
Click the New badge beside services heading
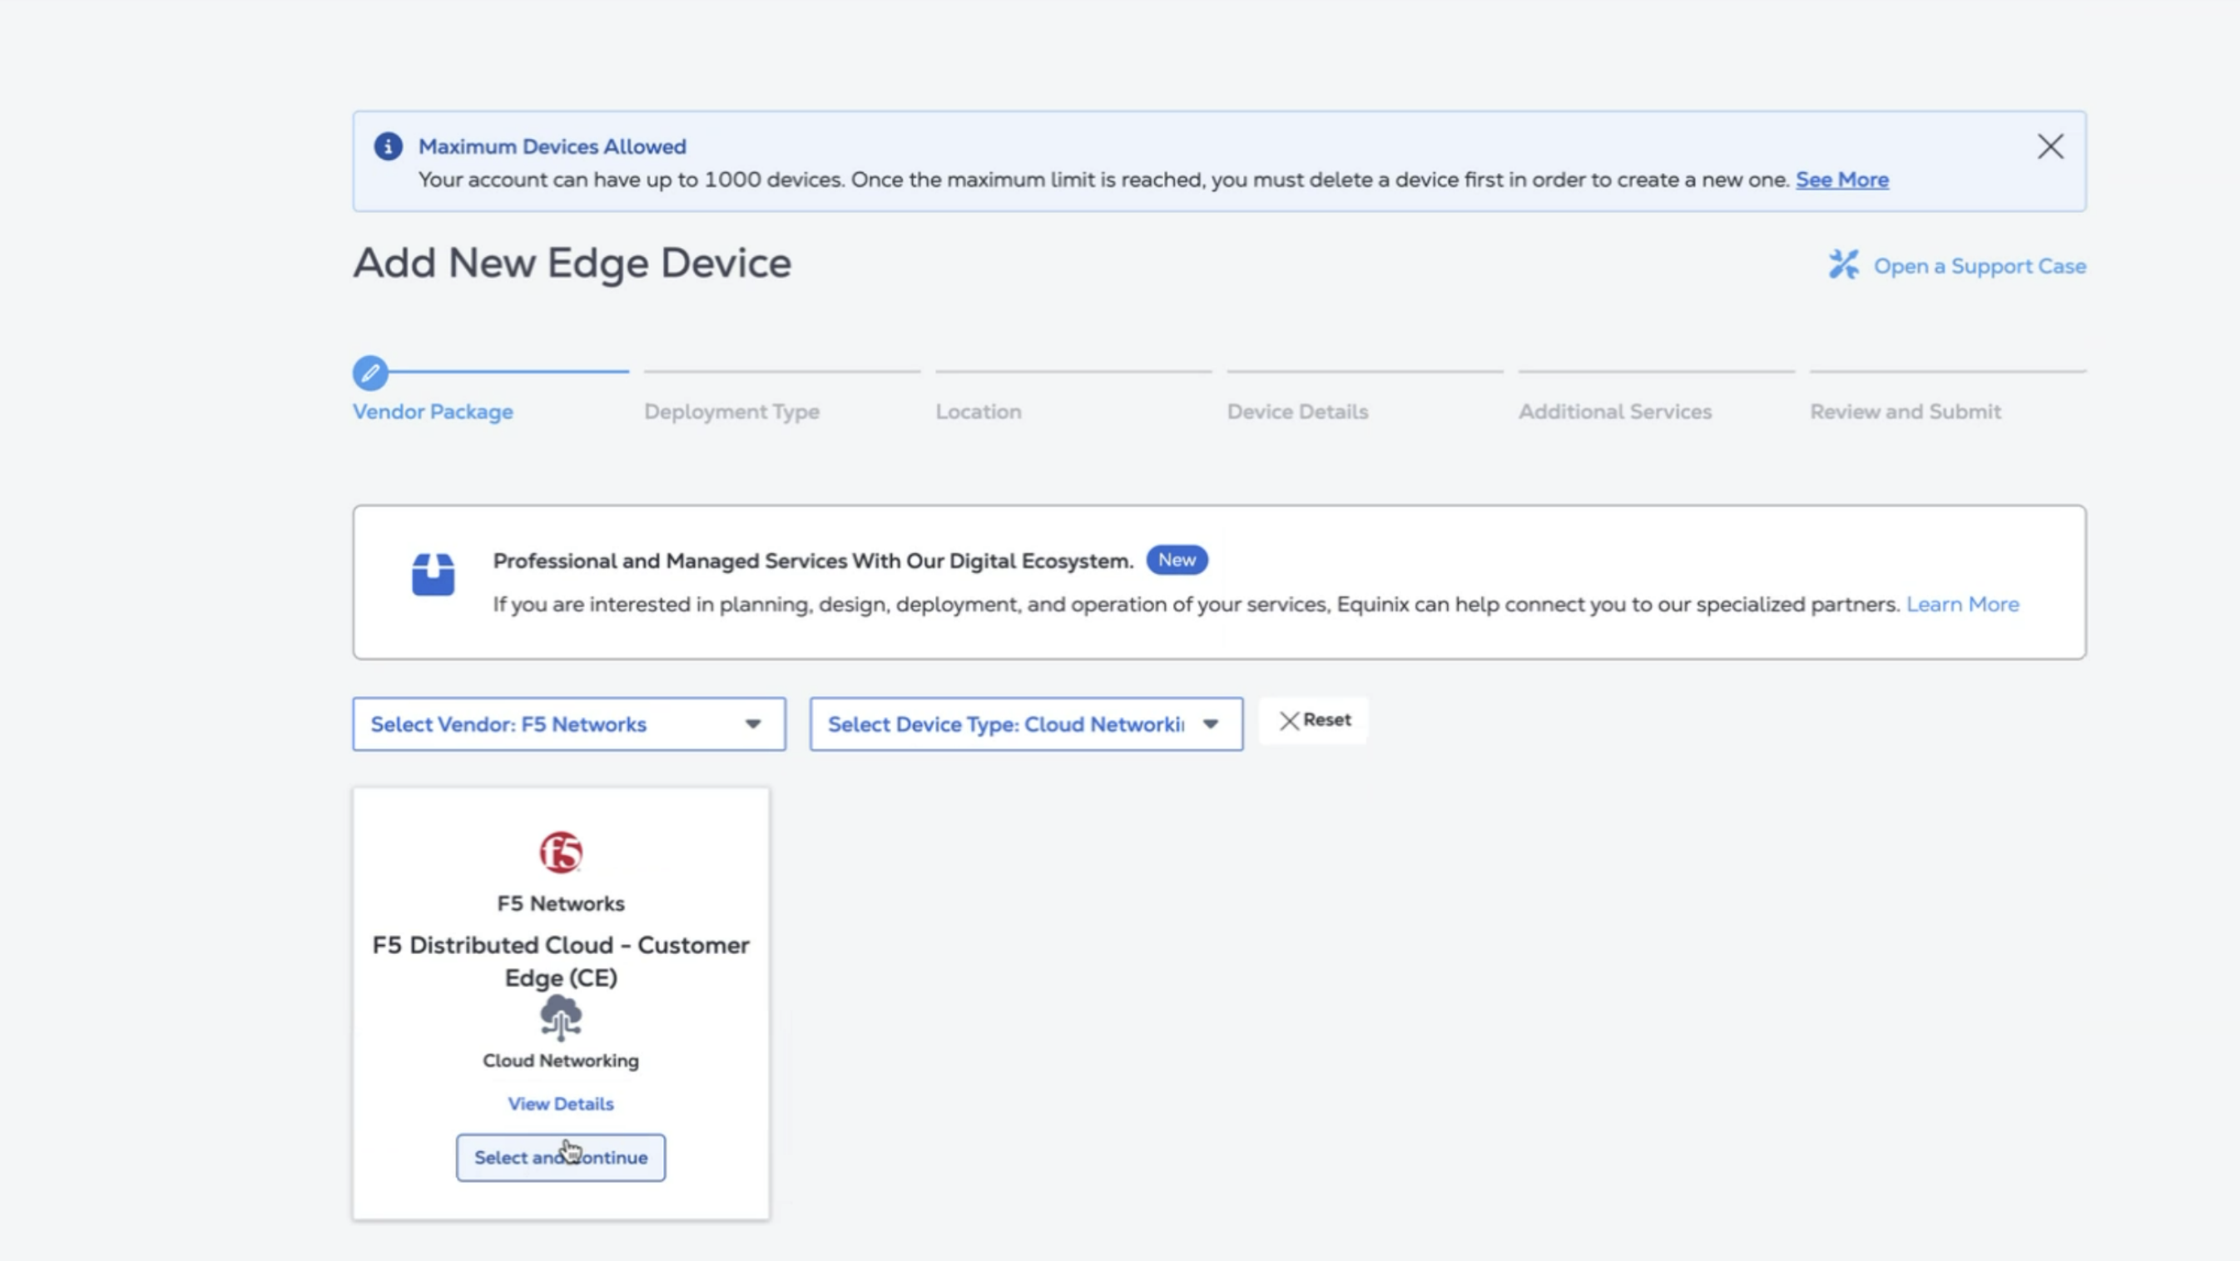[1176, 561]
